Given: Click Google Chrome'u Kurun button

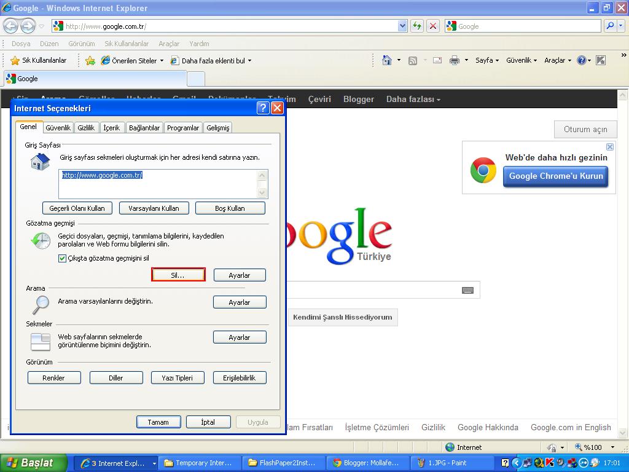Looking at the screenshot, I should (x=555, y=176).
